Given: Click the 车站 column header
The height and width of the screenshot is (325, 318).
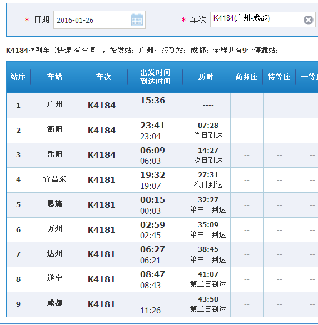Looking at the screenshot, I should coord(55,77).
